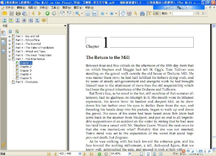Open the Attachments paperclip panel tab
The image size is (216, 156).
pos(3,145)
